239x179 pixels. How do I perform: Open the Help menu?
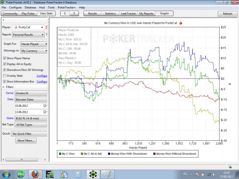coord(82,8)
